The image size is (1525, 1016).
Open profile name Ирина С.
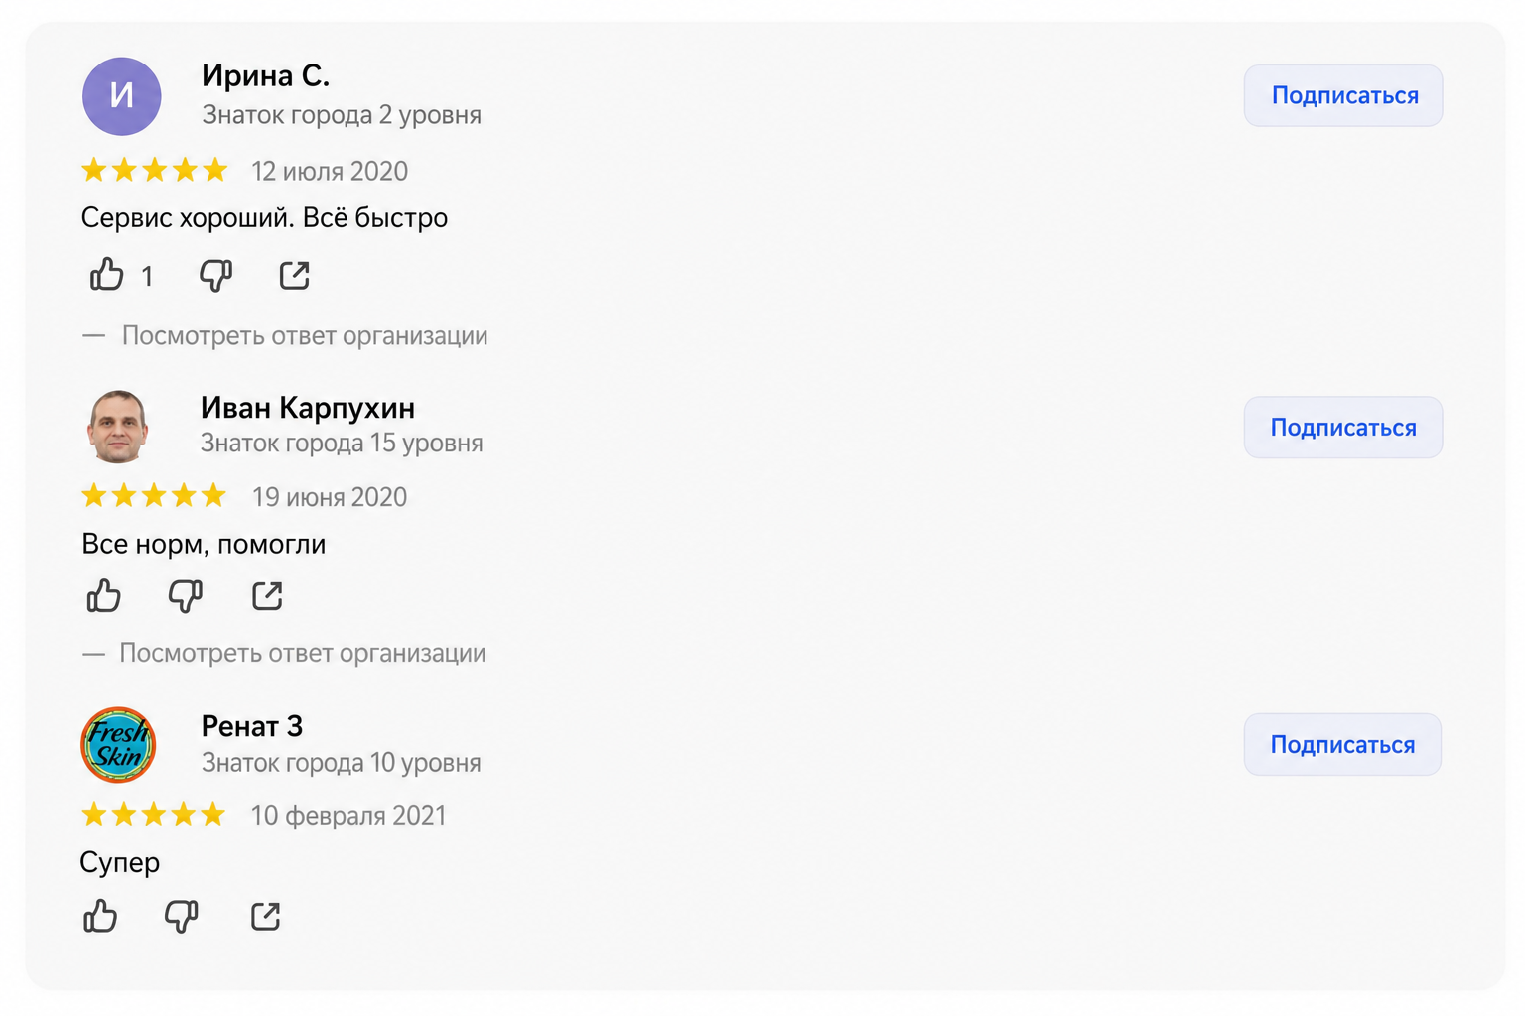(x=265, y=75)
